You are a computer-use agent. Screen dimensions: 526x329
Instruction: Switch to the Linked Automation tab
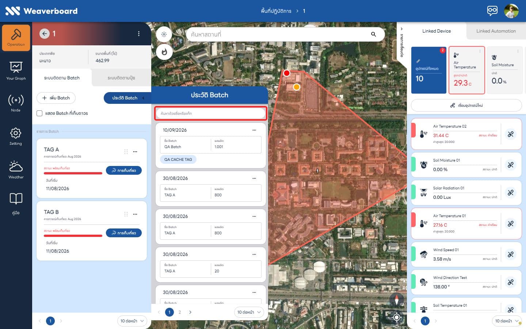pos(496,31)
